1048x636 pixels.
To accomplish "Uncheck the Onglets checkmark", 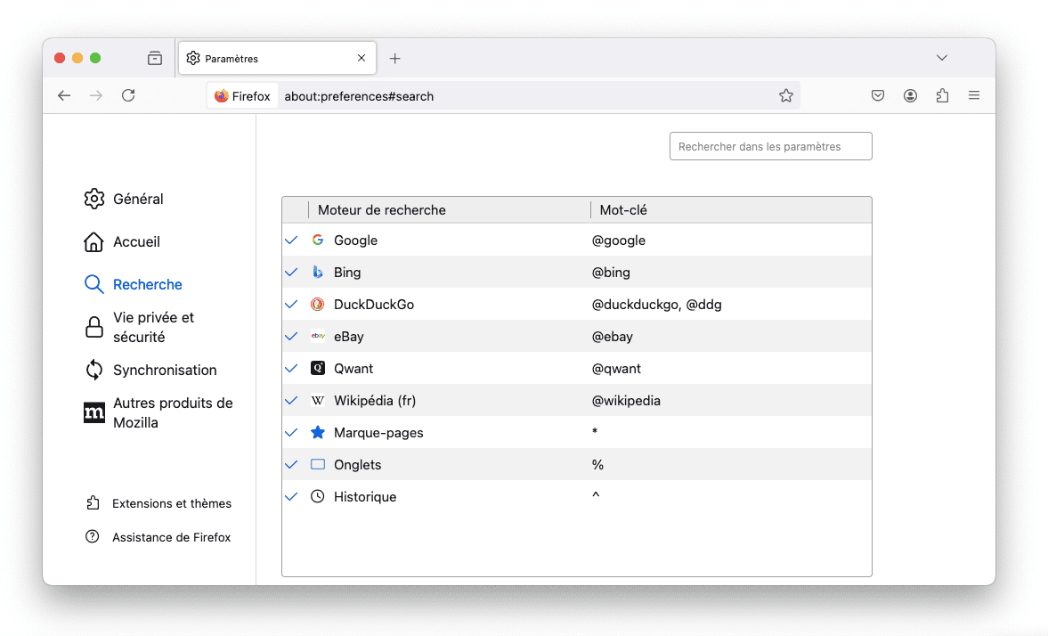I will pos(291,465).
